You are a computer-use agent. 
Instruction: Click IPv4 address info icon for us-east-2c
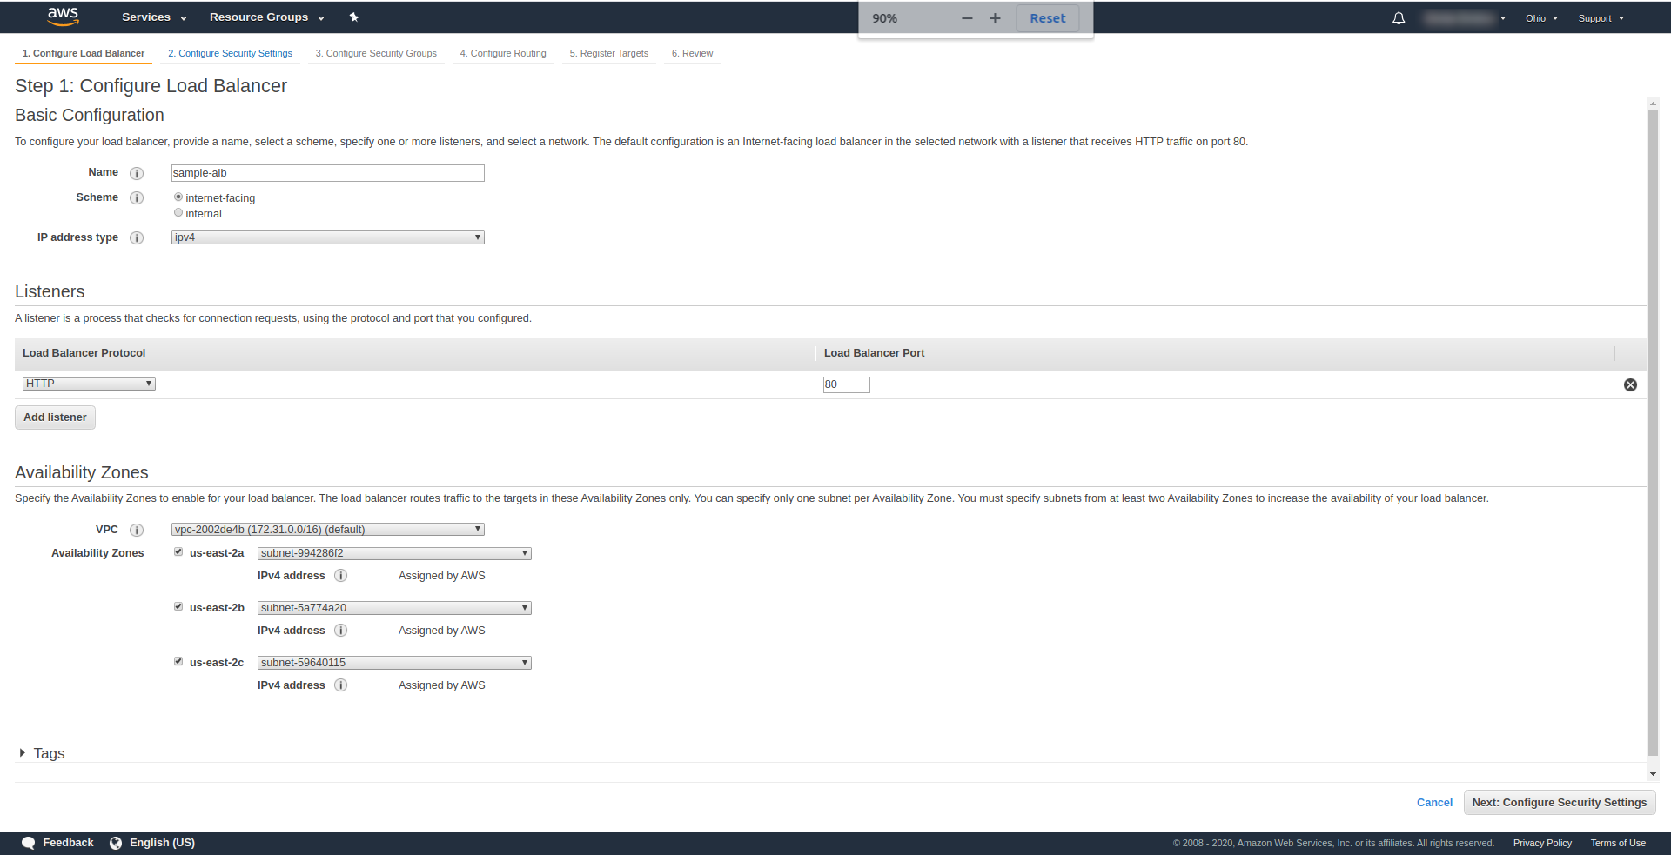[341, 685]
